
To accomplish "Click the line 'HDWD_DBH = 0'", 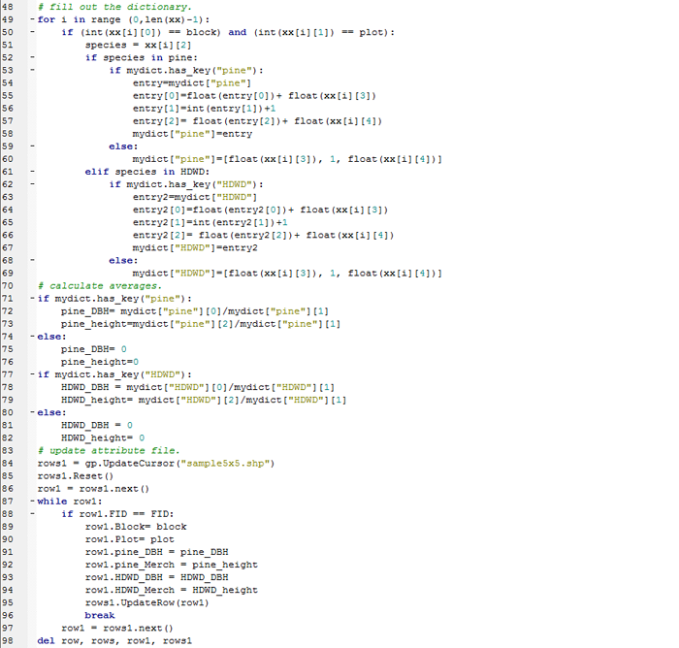I will coord(97,425).
